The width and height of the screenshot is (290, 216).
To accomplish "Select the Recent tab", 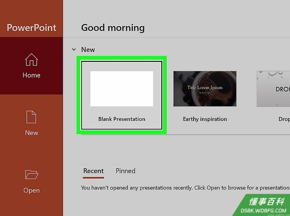I will [93, 171].
